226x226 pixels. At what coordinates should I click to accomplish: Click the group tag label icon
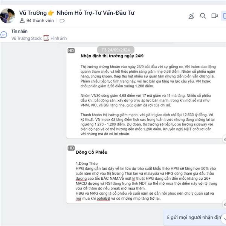pyautogui.click(x=62, y=21)
